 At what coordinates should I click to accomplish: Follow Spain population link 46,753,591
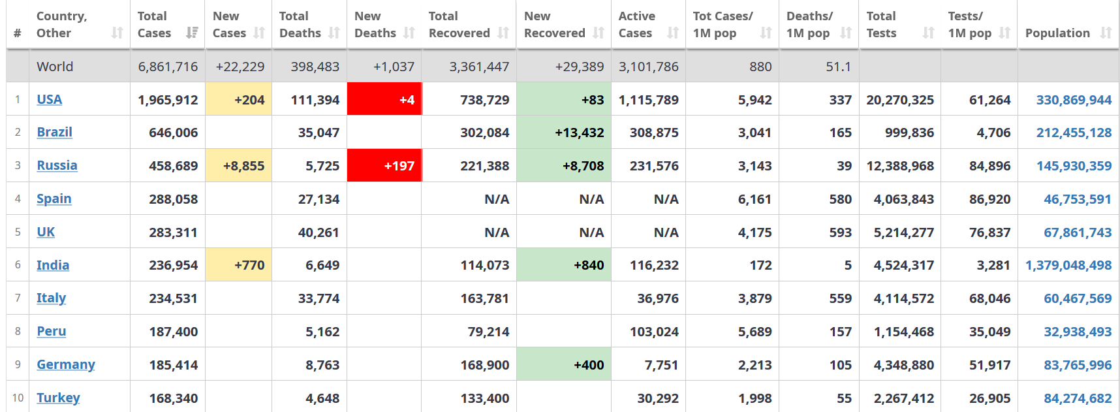click(1078, 199)
